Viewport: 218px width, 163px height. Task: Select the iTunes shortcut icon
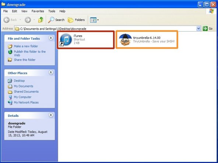66,40
